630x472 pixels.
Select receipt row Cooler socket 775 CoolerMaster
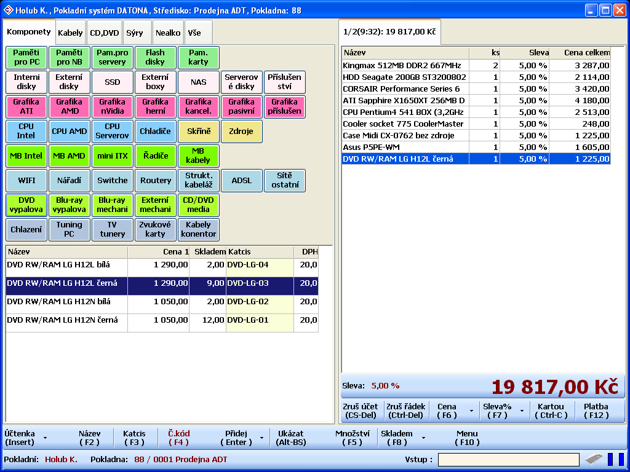(476, 124)
